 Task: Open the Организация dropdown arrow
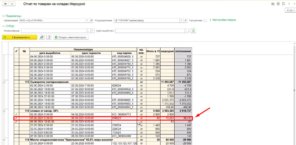click(x=87, y=20)
